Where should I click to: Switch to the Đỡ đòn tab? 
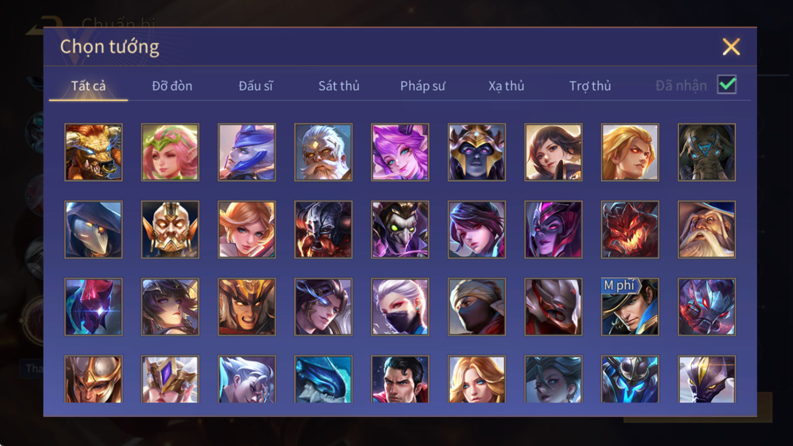coord(172,86)
